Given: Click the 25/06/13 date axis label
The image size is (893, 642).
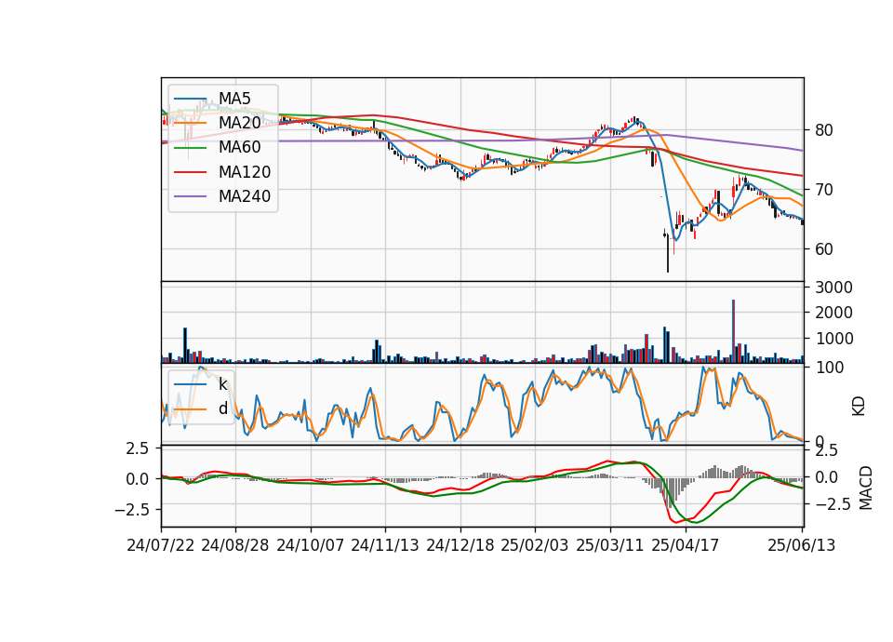Looking at the screenshot, I should pos(801,545).
